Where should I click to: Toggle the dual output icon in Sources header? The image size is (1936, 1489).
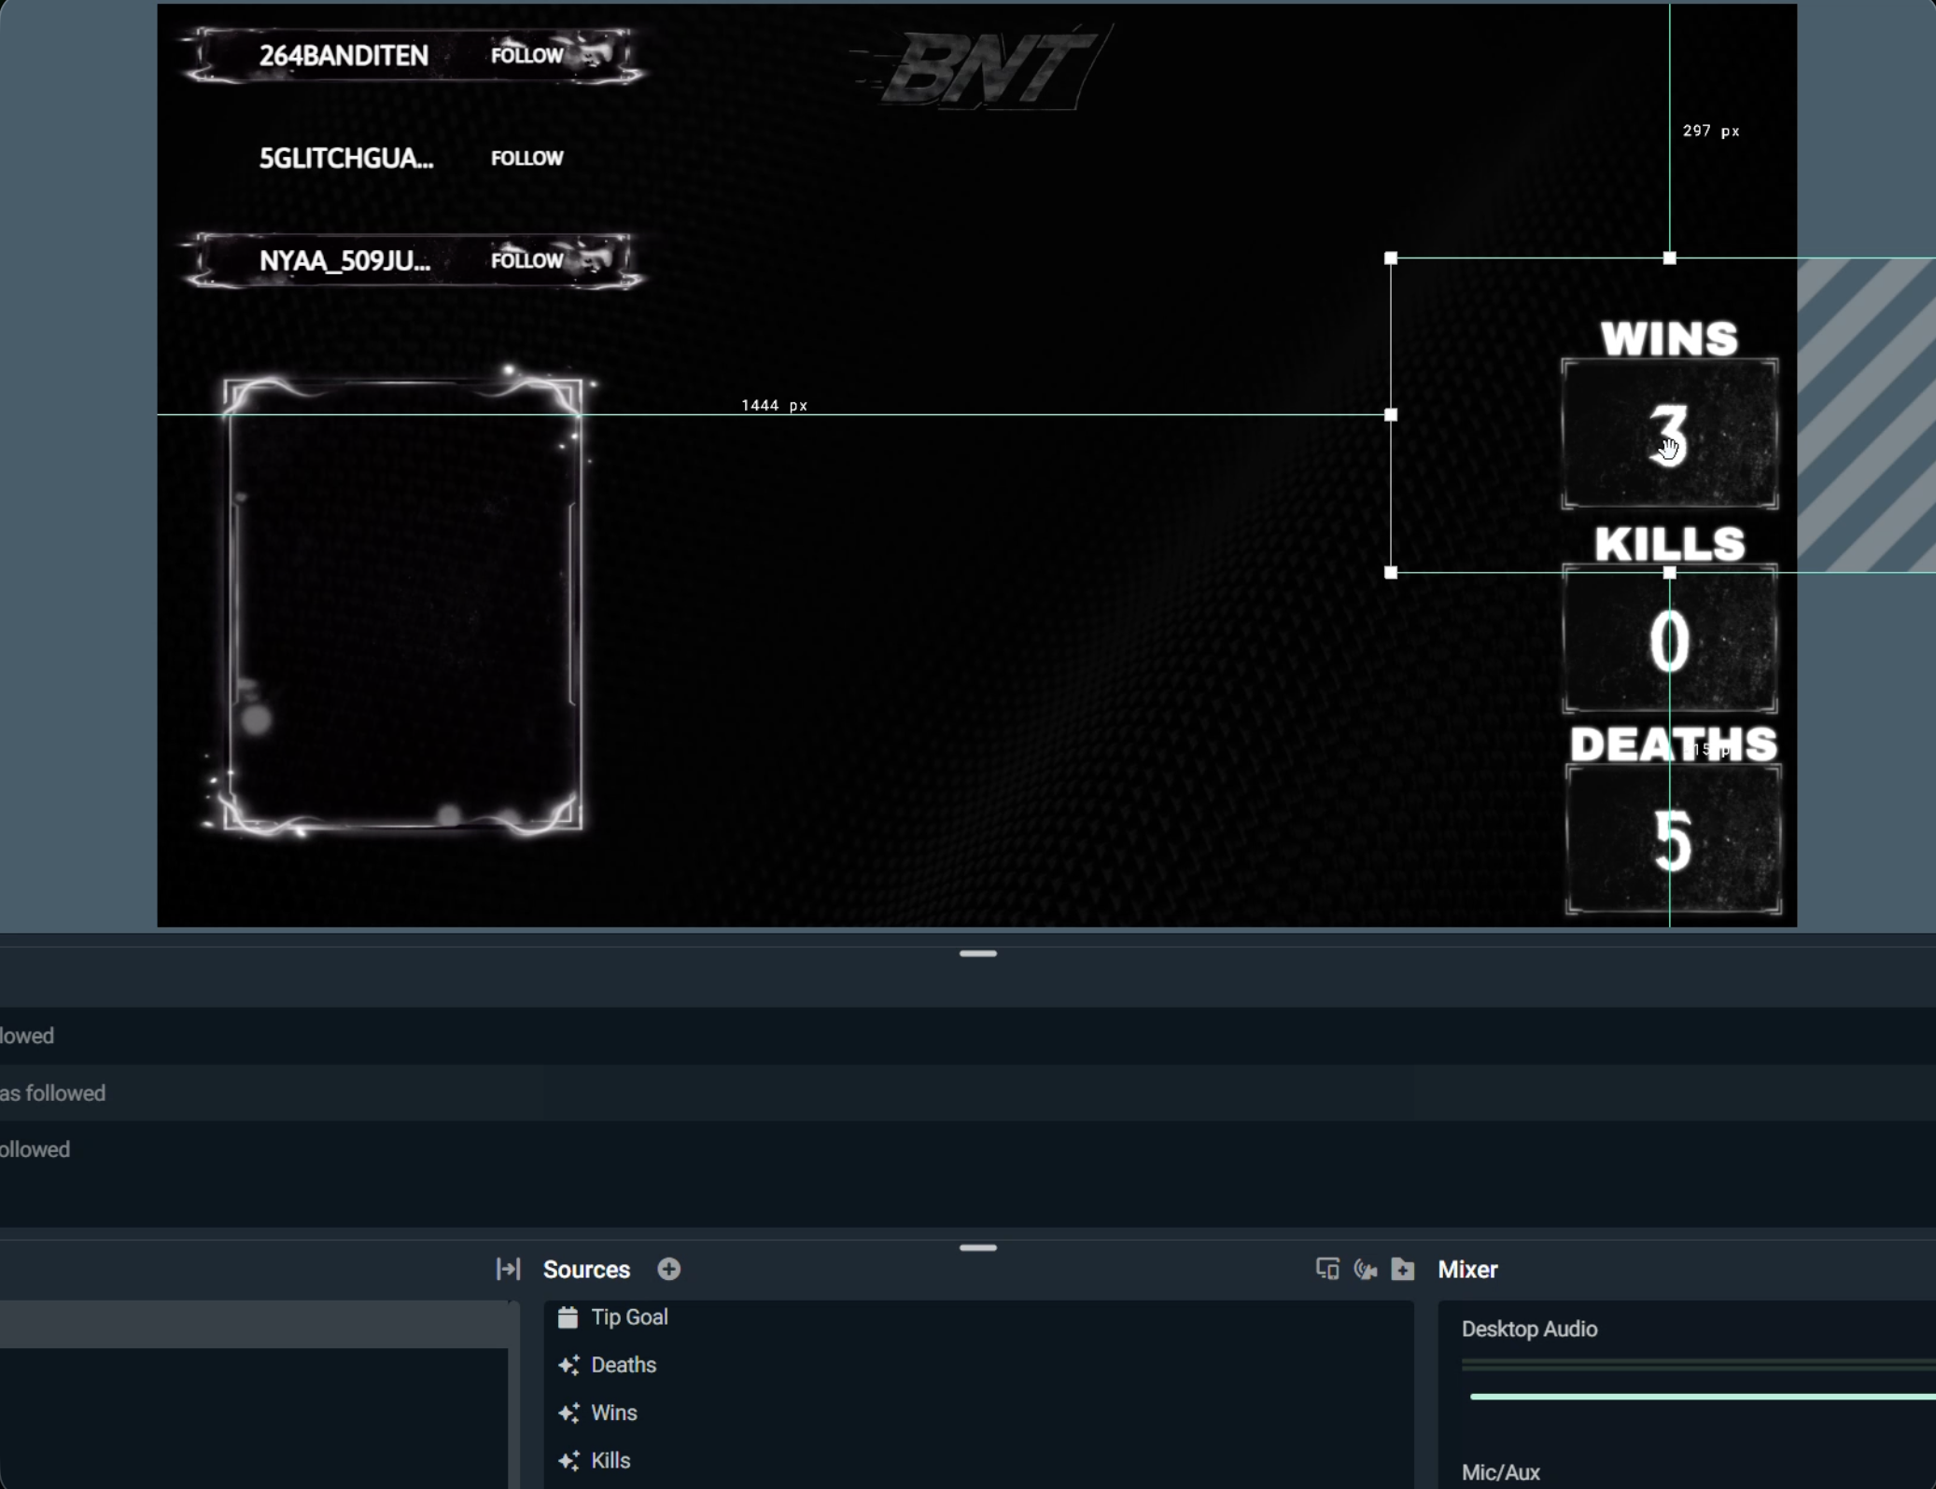1327,1269
